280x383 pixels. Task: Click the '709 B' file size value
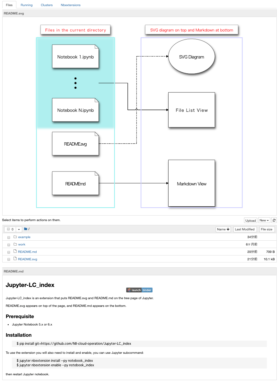(270, 252)
